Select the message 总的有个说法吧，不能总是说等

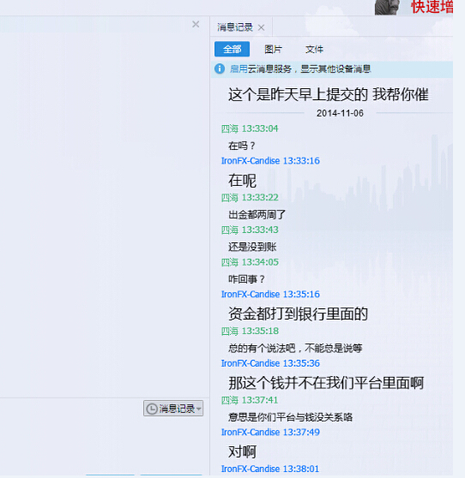coord(295,348)
